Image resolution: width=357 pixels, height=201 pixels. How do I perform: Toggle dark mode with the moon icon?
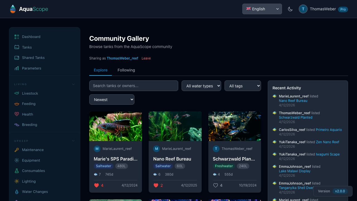pos(290,9)
